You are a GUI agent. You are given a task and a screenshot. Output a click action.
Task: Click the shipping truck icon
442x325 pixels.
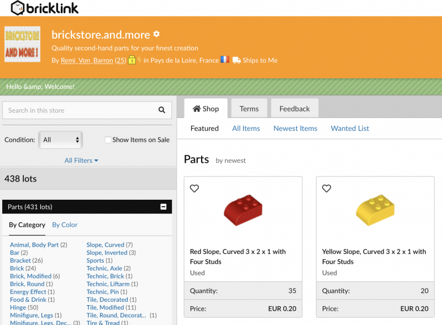pyautogui.click(x=236, y=60)
